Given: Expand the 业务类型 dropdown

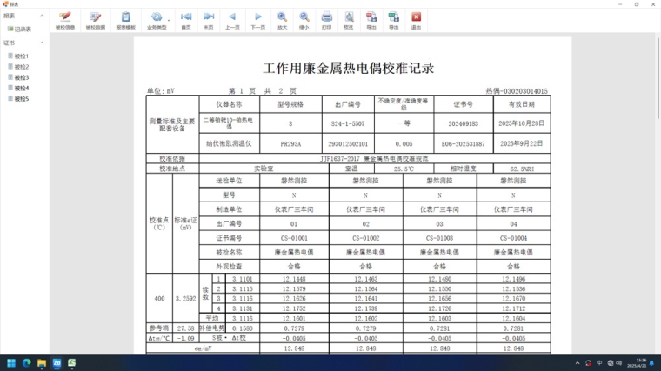Looking at the screenshot, I should (157, 20).
